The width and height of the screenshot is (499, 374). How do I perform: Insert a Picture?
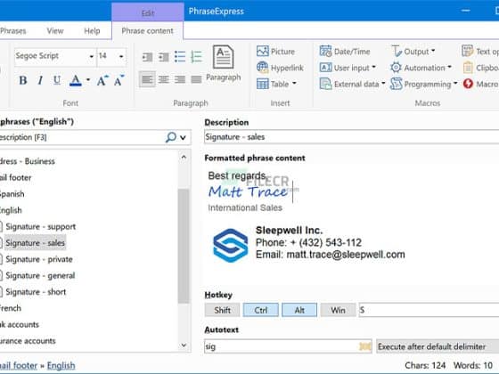tap(275, 52)
